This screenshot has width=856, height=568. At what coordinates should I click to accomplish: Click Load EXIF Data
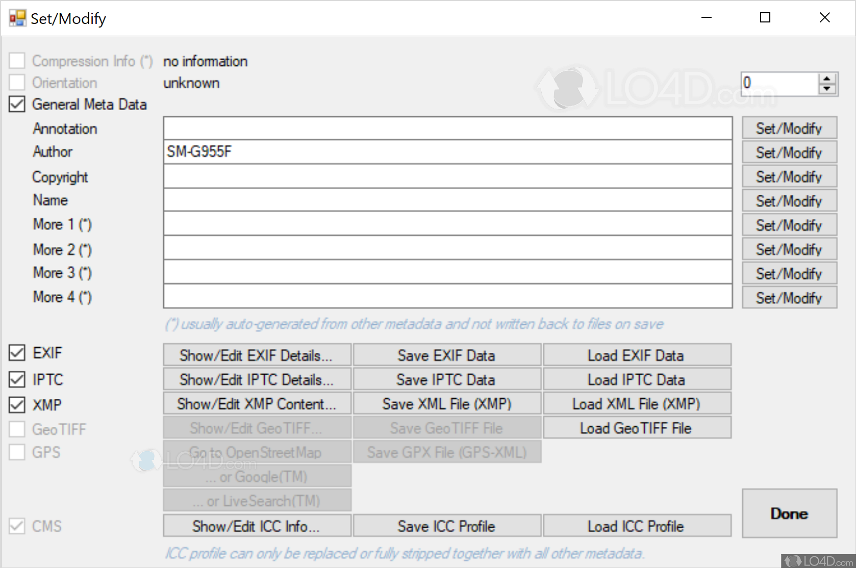click(x=637, y=354)
